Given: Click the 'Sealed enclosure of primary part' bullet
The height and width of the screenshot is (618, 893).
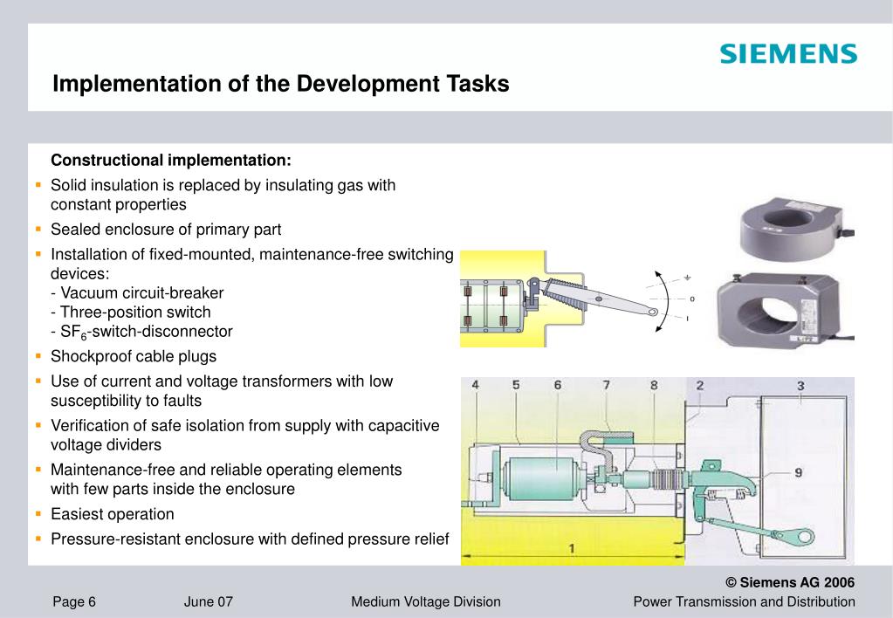Looking at the screenshot, I should pyautogui.click(x=166, y=230).
